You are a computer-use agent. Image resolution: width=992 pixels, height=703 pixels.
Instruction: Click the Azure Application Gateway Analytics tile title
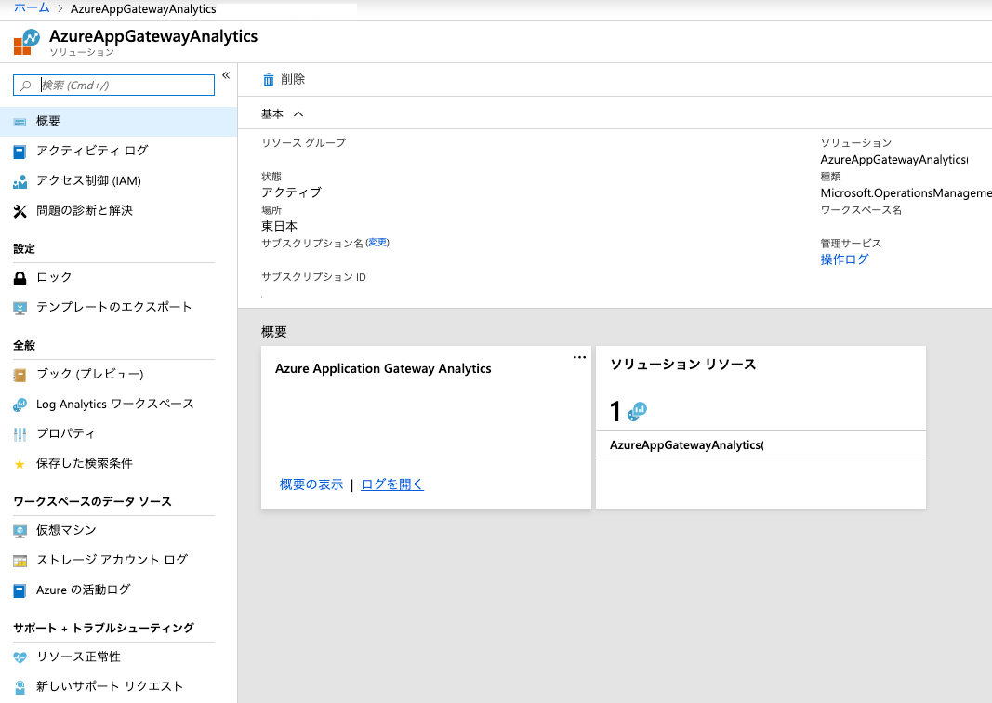[383, 369]
